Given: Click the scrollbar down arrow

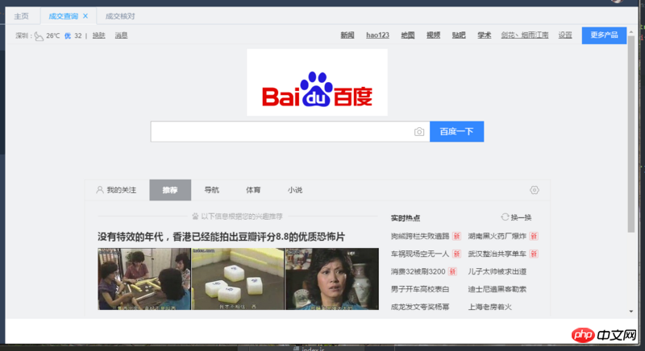Looking at the screenshot, I should (631, 312).
